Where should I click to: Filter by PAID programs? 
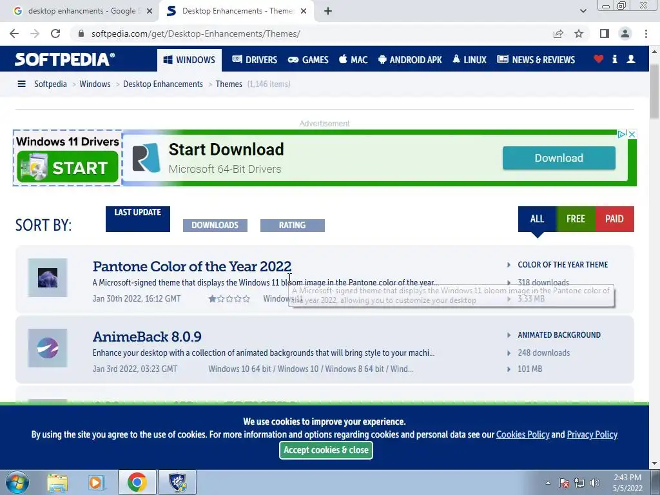pyautogui.click(x=614, y=219)
